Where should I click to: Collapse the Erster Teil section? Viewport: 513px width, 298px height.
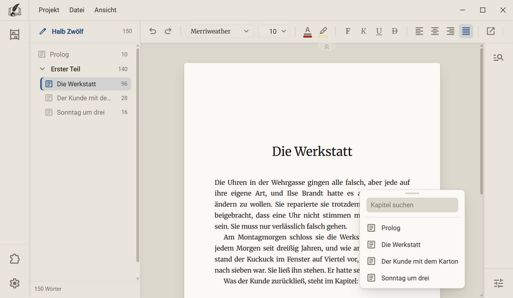click(42, 69)
